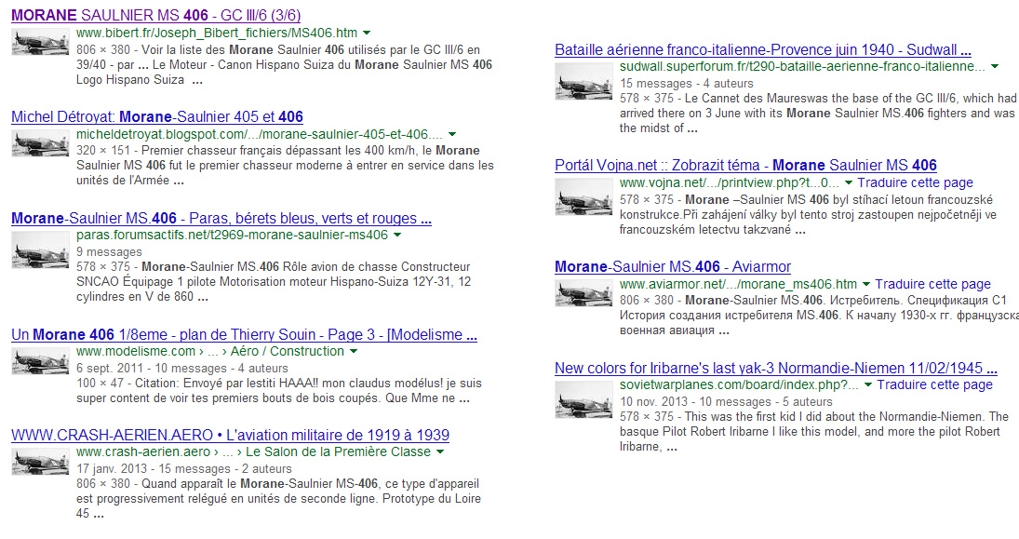
Task: Click '10 nov. 2013 - 10 messages - 5 auteurs' text
Action: point(726,402)
